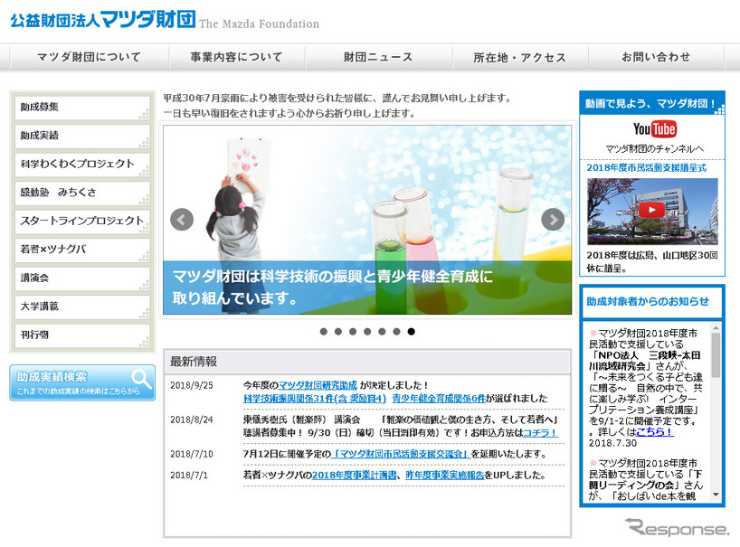Click the previous slide arrow on the carousel
This screenshot has height=547, width=740.
pos(181,219)
